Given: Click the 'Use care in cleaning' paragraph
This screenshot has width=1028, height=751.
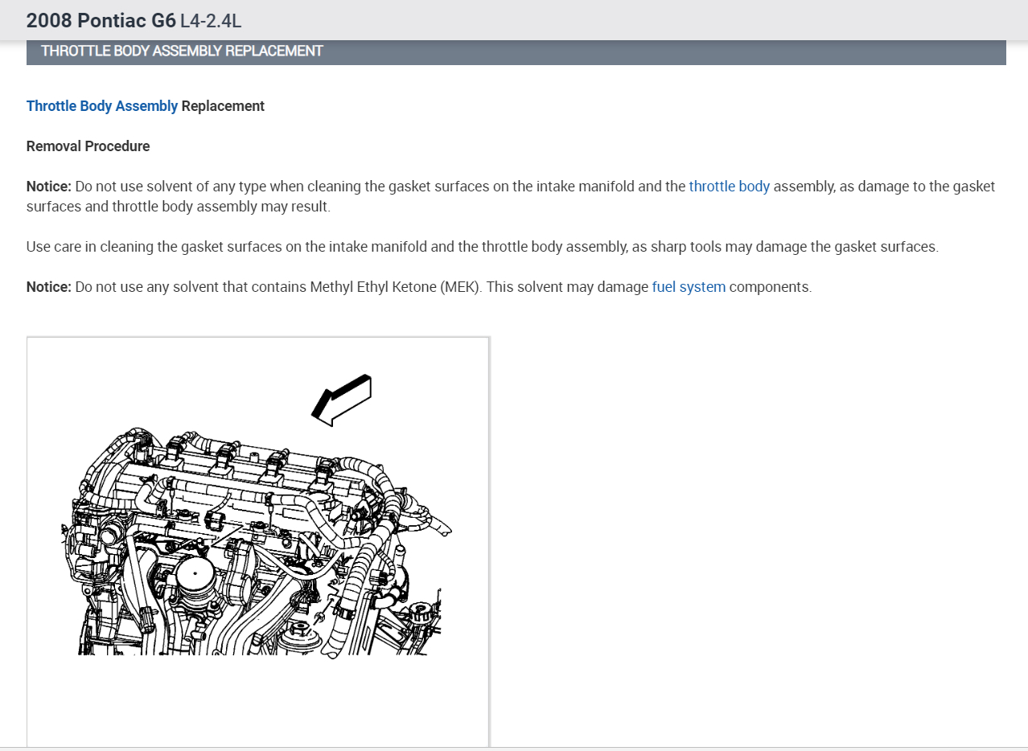Looking at the screenshot, I should [483, 247].
